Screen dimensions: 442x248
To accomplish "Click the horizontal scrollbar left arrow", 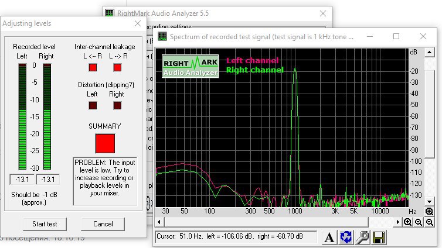I will (x=159, y=222).
